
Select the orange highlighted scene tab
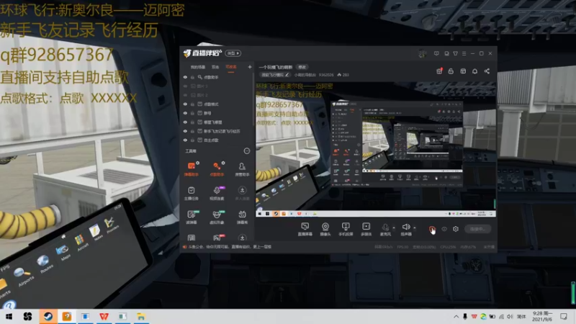[x=231, y=67]
